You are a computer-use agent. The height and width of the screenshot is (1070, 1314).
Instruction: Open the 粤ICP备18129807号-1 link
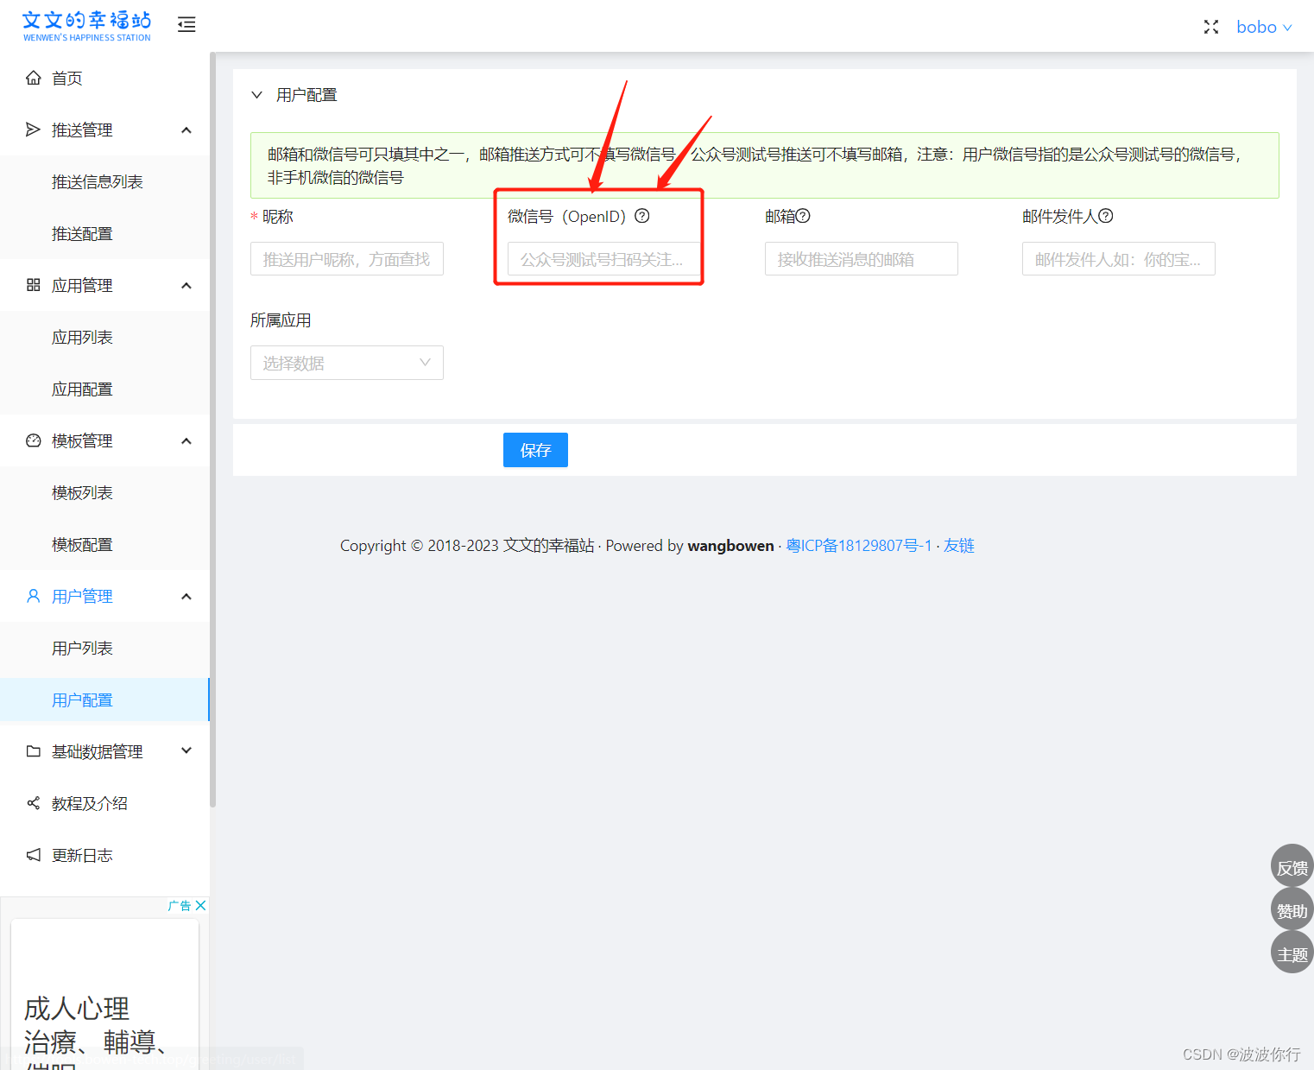[x=859, y=546]
